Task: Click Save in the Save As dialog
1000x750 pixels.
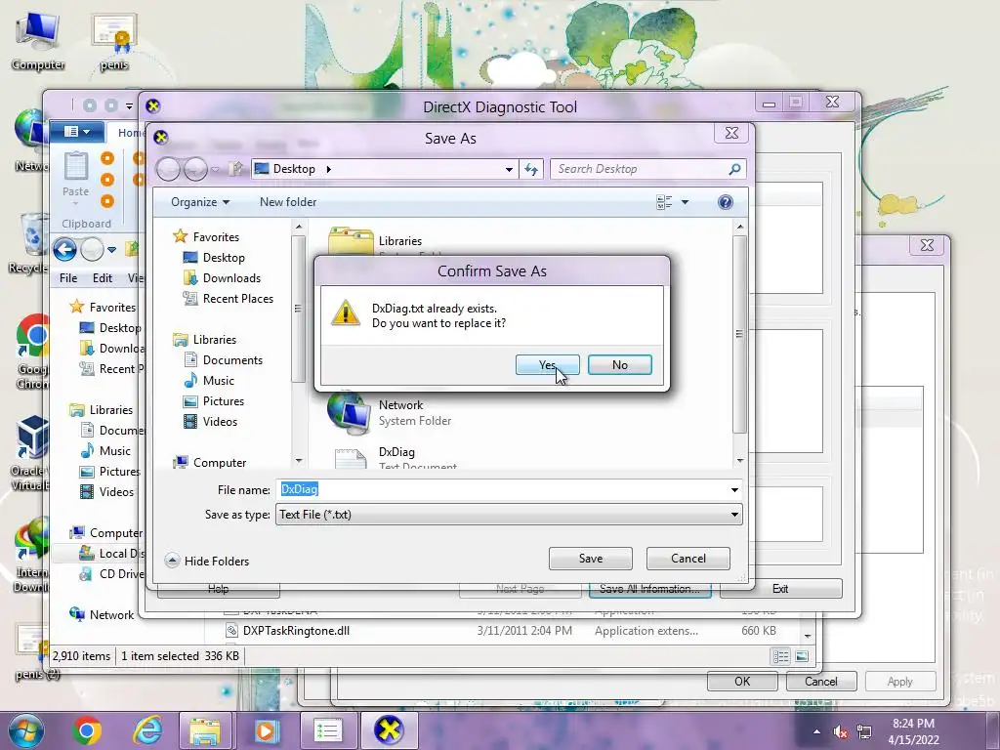Action: point(591,558)
